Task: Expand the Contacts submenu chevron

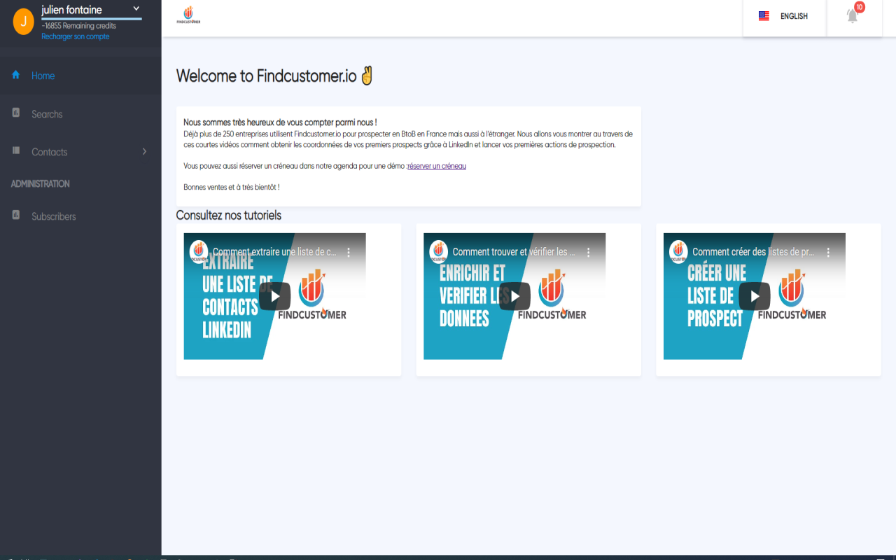Action: pos(145,151)
